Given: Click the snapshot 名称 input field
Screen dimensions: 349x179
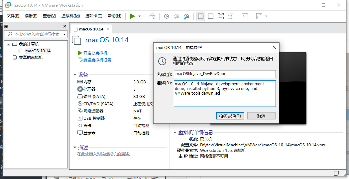Looking at the screenshot, I should (225, 74).
